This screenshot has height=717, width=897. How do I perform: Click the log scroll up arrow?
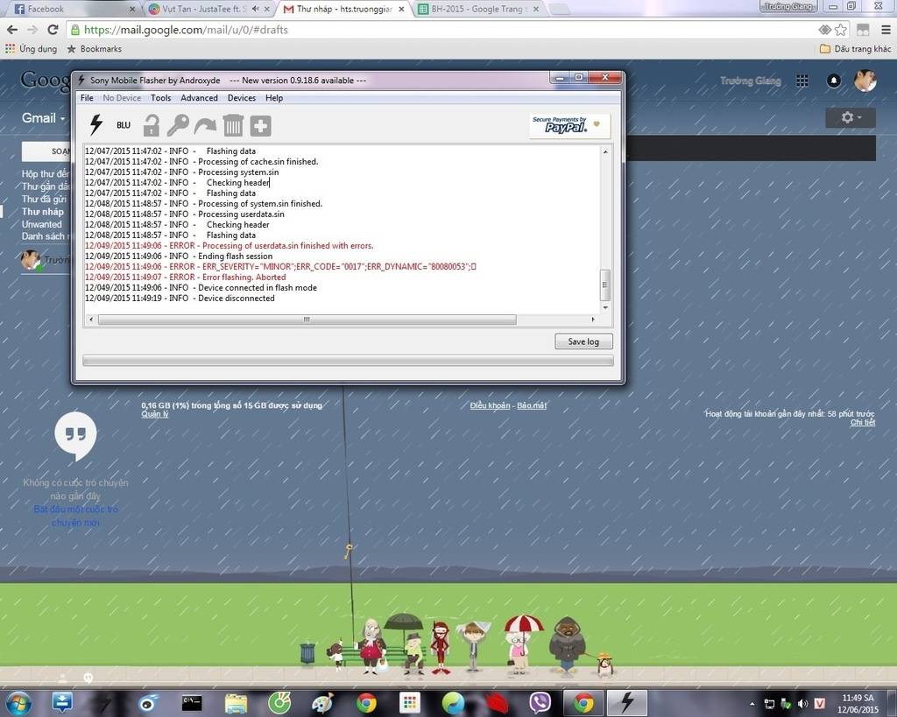point(605,151)
